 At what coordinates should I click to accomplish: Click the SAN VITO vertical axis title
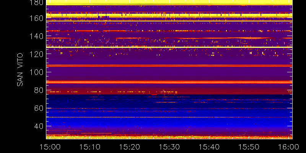(20, 70)
